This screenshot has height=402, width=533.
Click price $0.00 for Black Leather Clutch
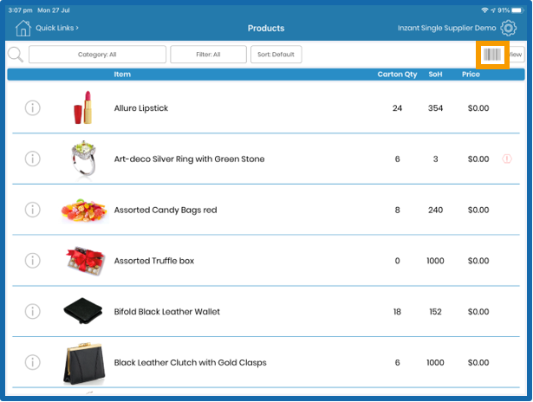click(x=478, y=363)
